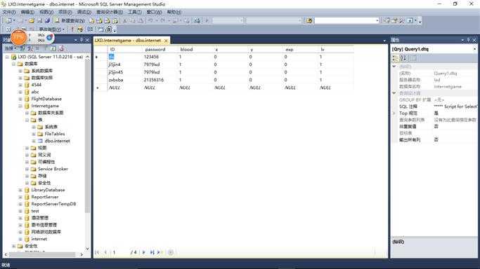Expand the LibraryDatabase node
This screenshot has height=269, width=480.
[x=20, y=190]
